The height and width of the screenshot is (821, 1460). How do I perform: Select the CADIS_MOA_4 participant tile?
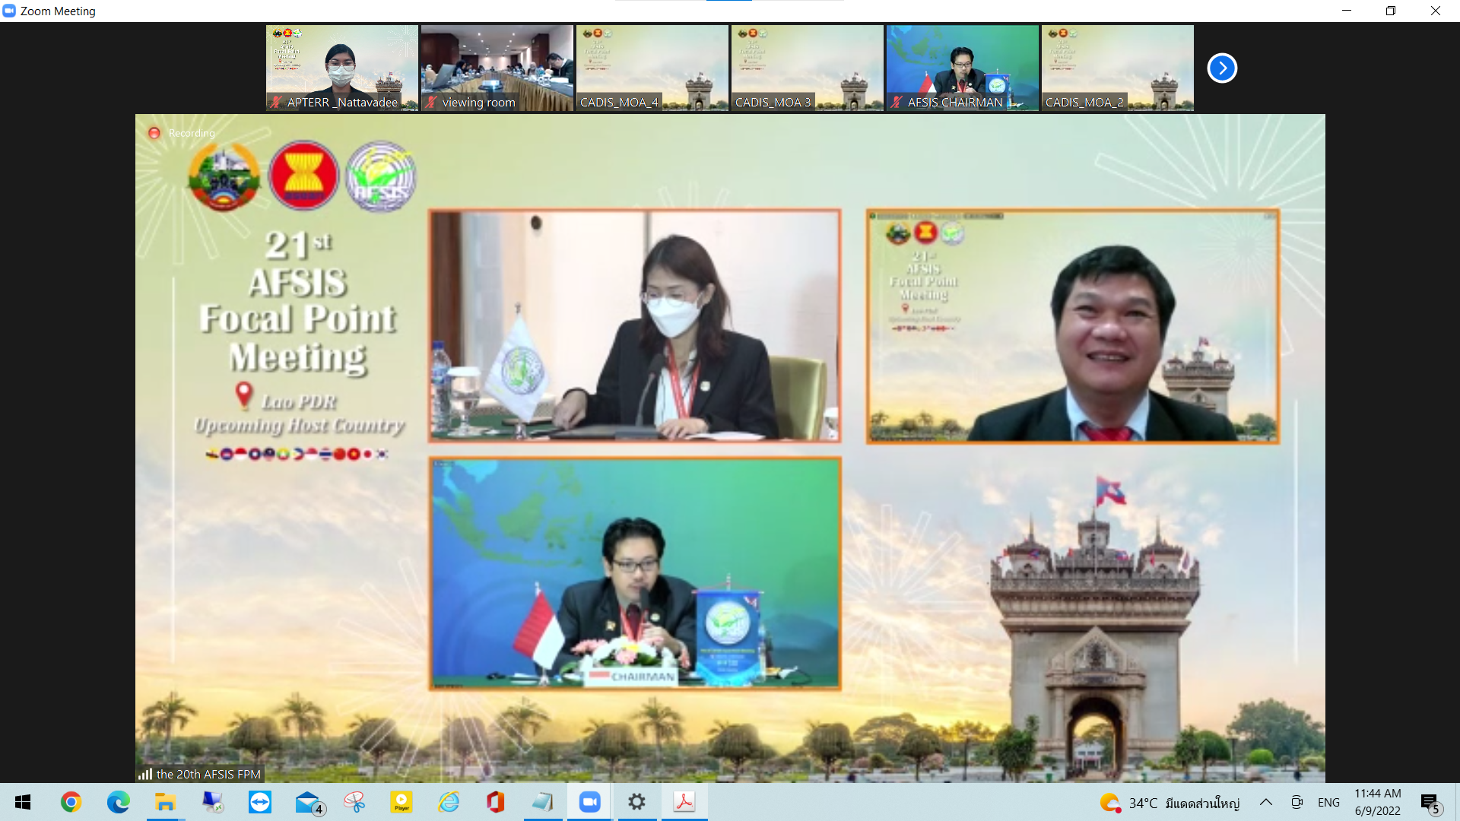pyautogui.click(x=652, y=68)
